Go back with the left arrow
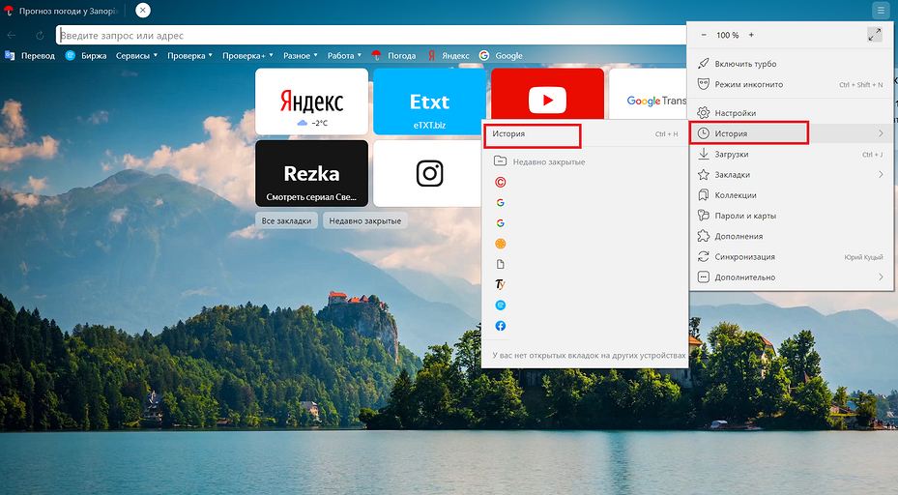Image resolution: width=898 pixels, height=495 pixels. 12,36
